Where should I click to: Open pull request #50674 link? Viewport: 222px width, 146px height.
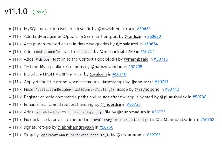point(151,44)
